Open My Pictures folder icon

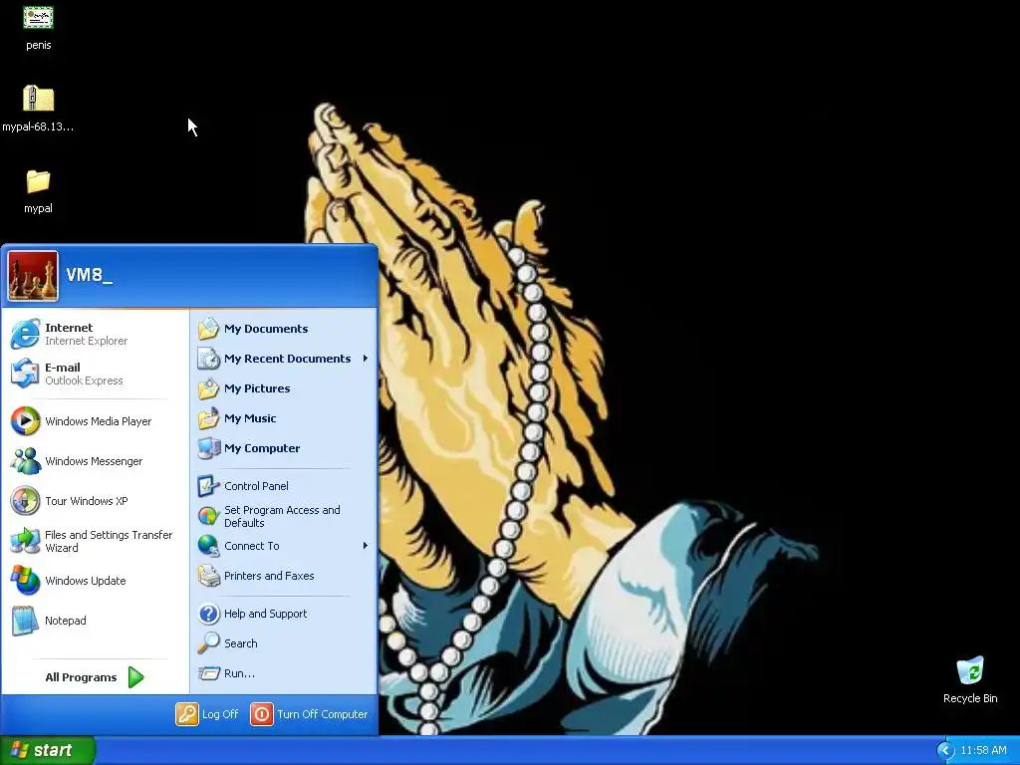click(209, 388)
